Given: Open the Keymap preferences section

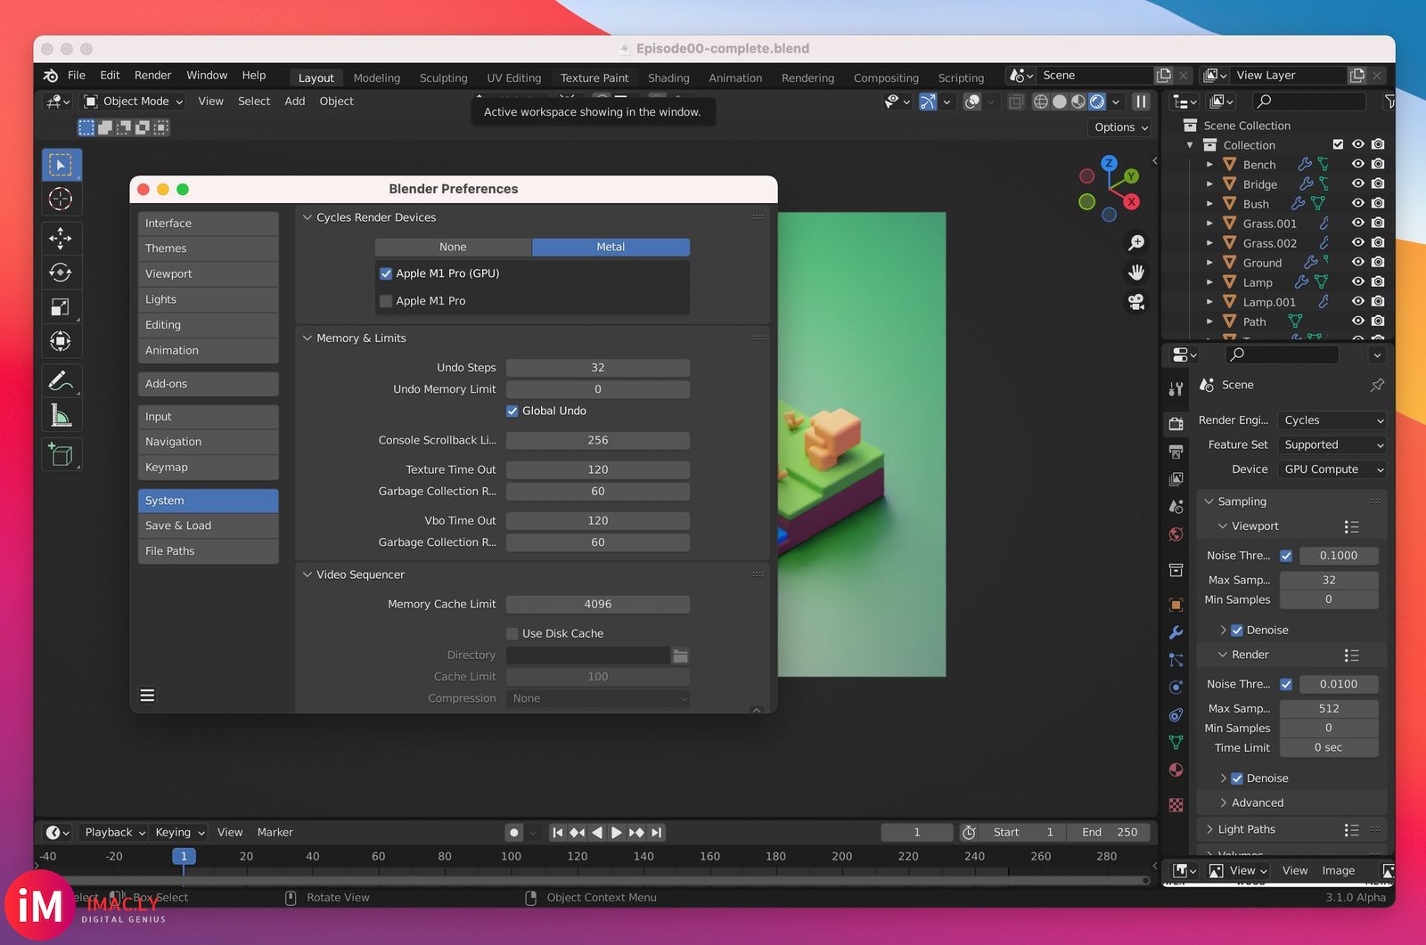Looking at the screenshot, I should (209, 468).
